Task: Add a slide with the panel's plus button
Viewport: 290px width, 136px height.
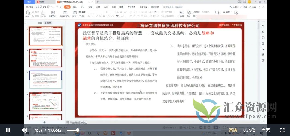Action: [44, 122]
